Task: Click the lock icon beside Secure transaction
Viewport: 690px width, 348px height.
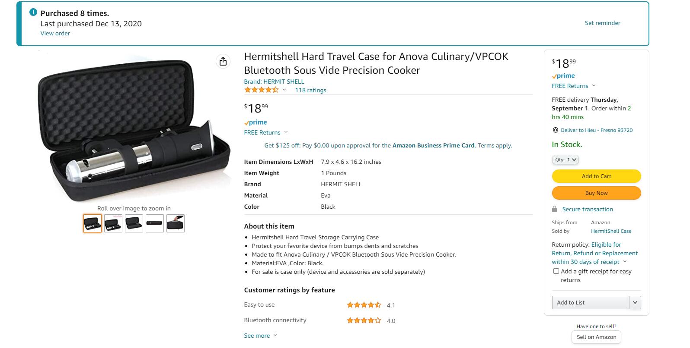Action: (555, 209)
